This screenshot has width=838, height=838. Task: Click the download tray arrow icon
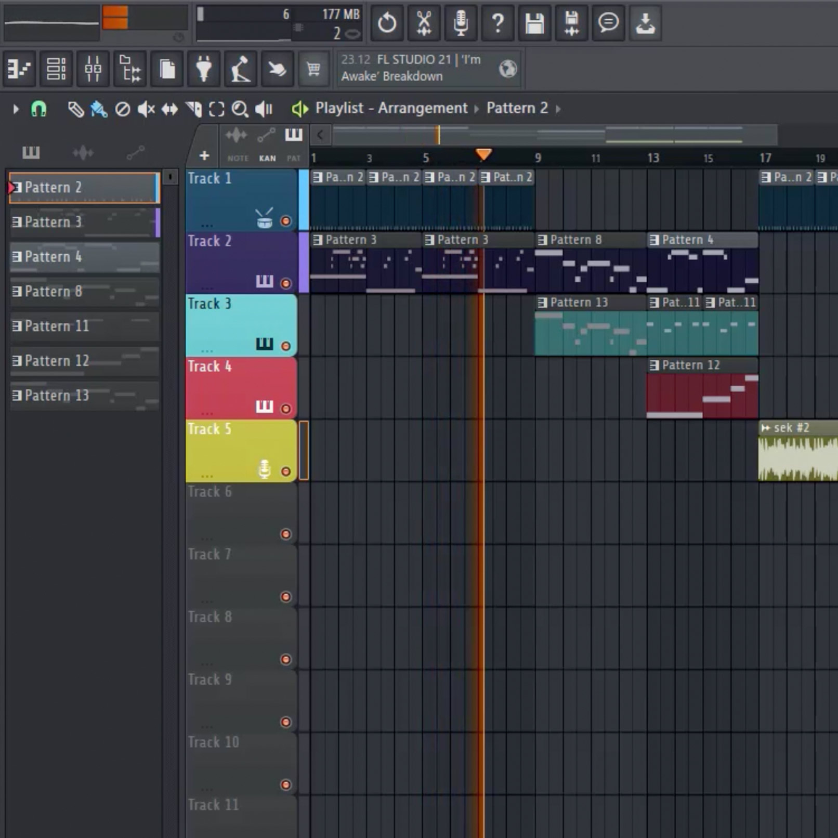[645, 23]
